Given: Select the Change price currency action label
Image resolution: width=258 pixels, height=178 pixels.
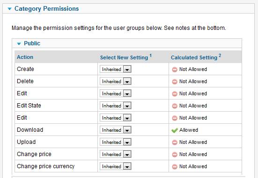Looking at the screenshot, I should point(46,166).
